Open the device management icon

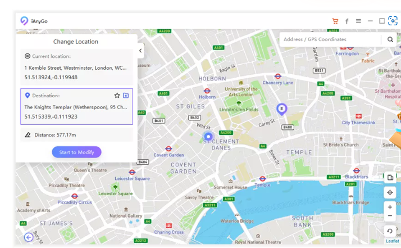coord(390,177)
